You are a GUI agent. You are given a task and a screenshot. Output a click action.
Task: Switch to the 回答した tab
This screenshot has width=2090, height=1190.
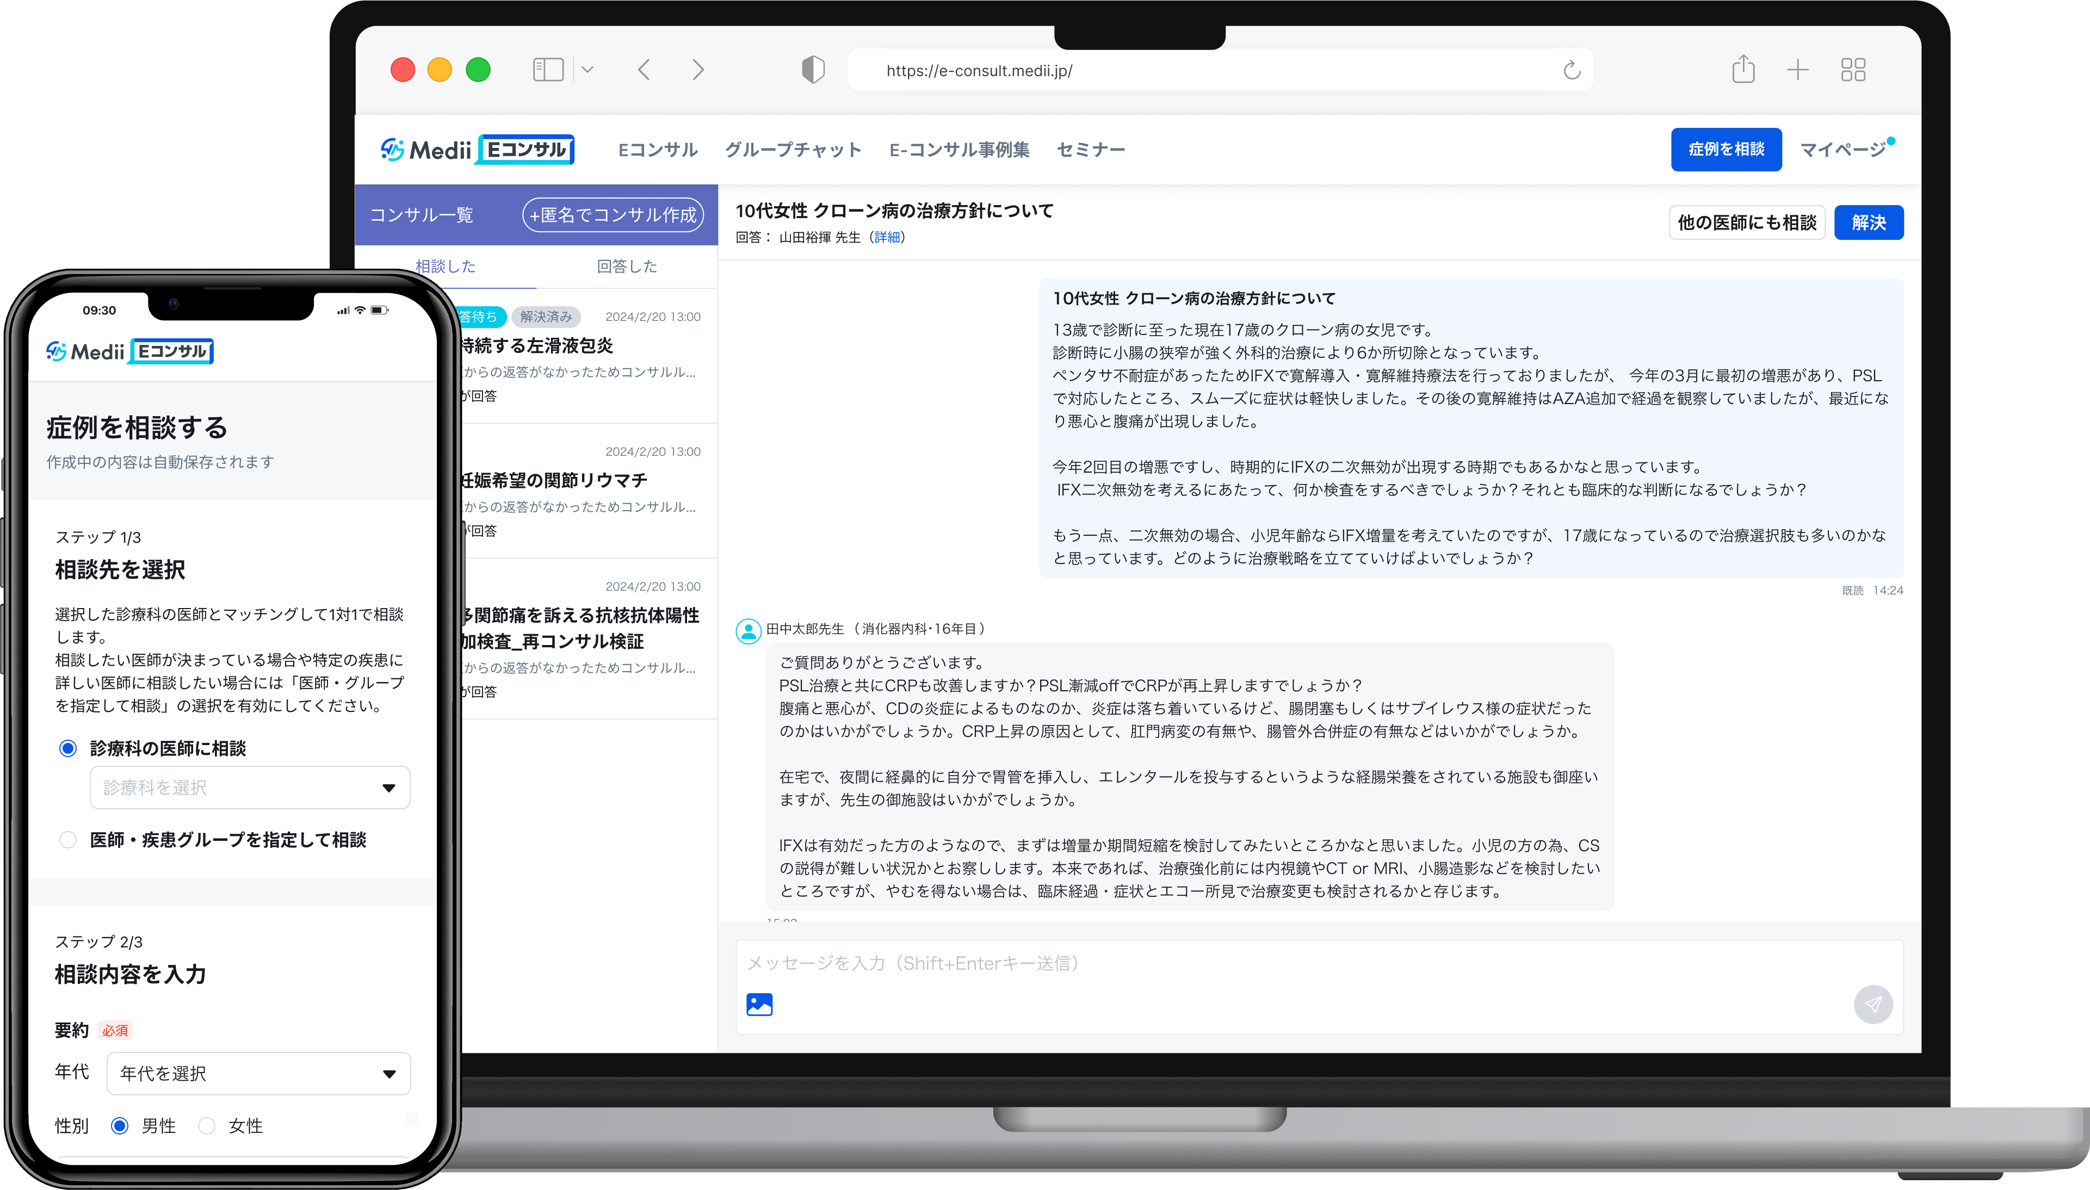[626, 266]
